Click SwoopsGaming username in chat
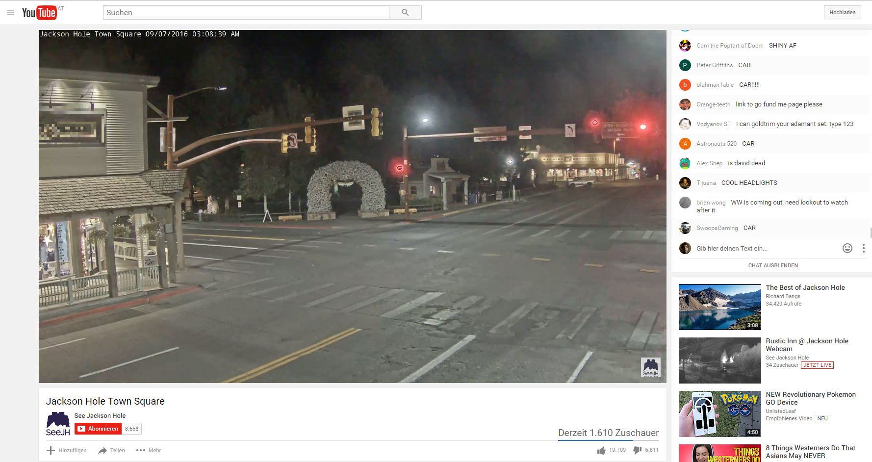The height and width of the screenshot is (462, 872). tap(717, 228)
